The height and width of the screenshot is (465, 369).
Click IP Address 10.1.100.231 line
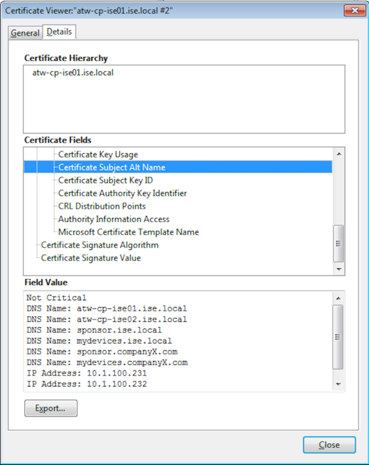tap(87, 373)
